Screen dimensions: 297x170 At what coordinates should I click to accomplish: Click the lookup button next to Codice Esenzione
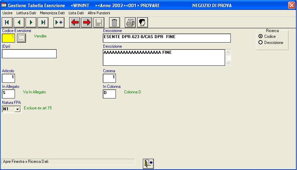[x=21, y=38]
